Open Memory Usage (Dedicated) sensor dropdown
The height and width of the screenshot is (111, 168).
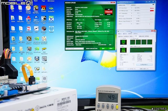pyautogui.click(x=132, y=19)
